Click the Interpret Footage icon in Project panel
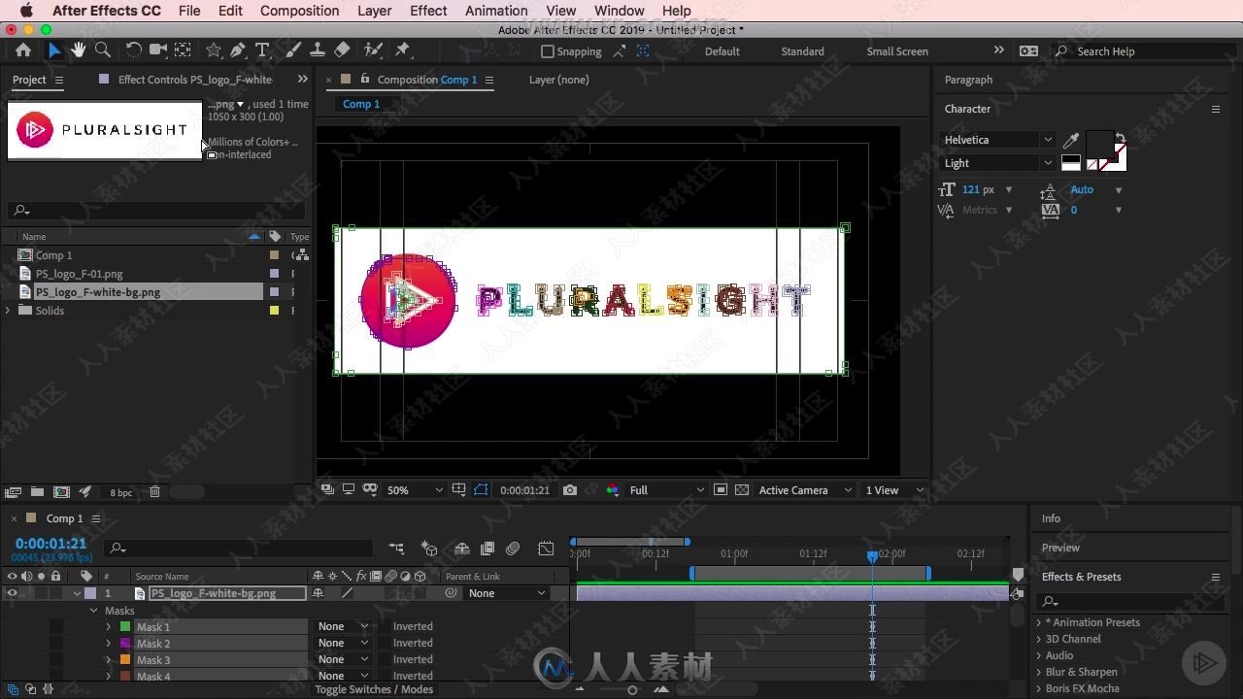Image resolution: width=1243 pixels, height=699 pixels. coord(14,492)
